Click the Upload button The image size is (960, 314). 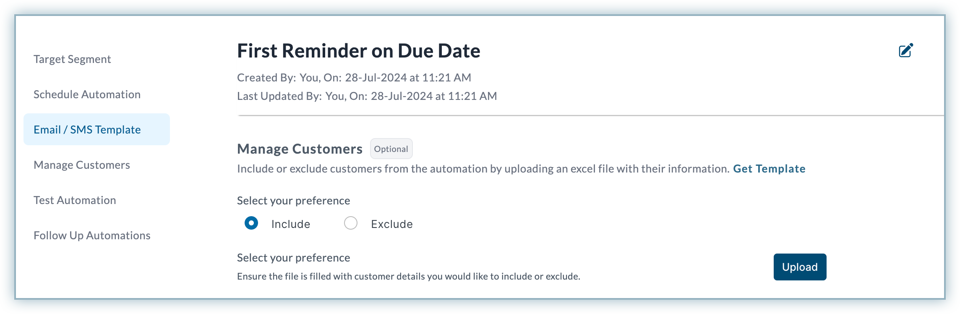(800, 267)
